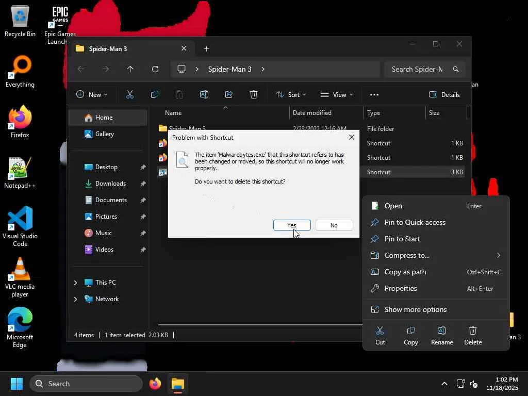Screen dimensions: 528x396
Task: Show hidden system tray icons
Action: (x=444, y=384)
